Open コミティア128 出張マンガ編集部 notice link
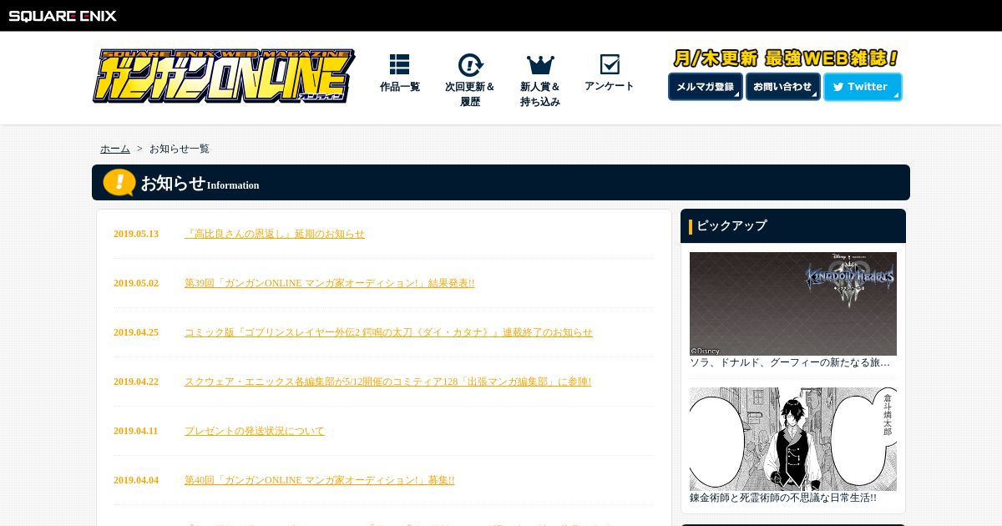This screenshot has width=1002, height=526. [387, 382]
